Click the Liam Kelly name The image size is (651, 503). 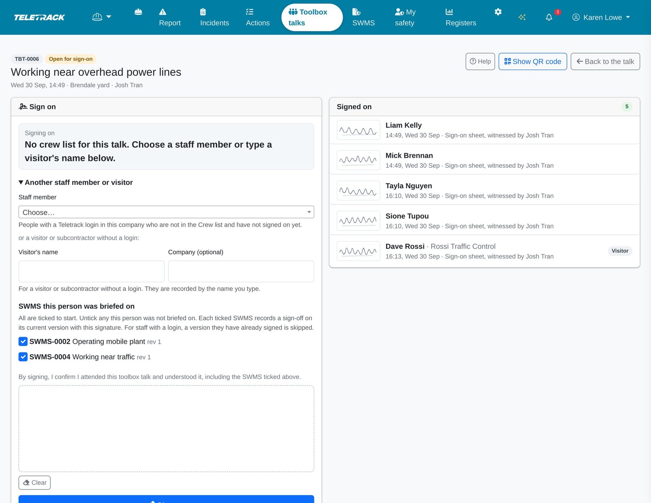(x=404, y=125)
